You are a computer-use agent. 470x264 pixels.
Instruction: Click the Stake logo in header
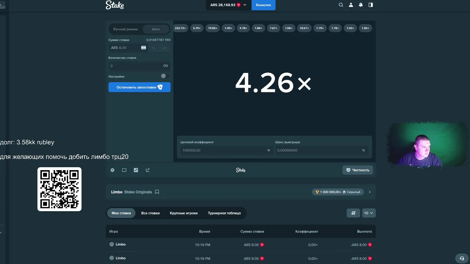click(115, 5)
